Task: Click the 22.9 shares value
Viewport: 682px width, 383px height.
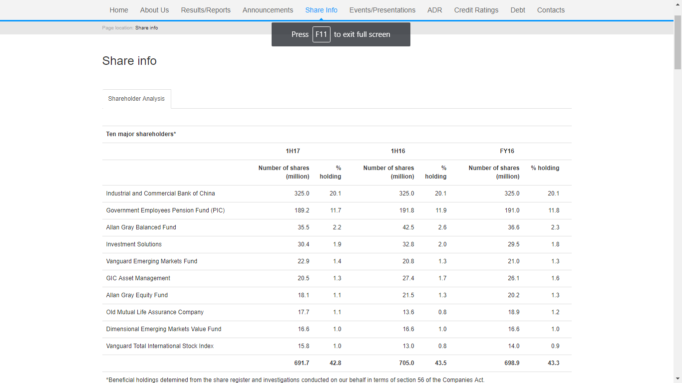Action: [x=304, y=261]
